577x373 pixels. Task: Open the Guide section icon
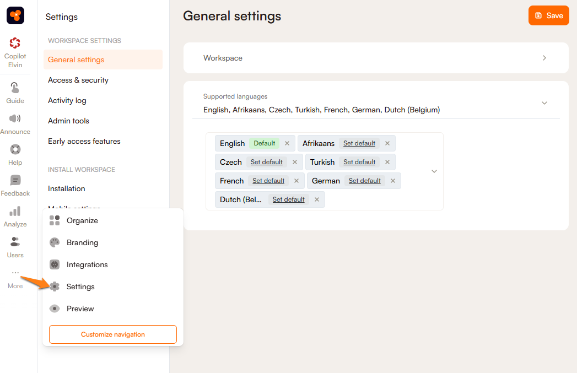click(x=15, y=88)
